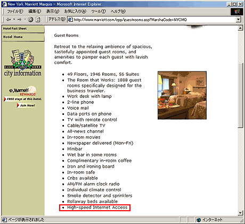Viewport: 245px width, 224px height.
Task: Go back using the Back arrow
Action: click(x=9, y=19)
